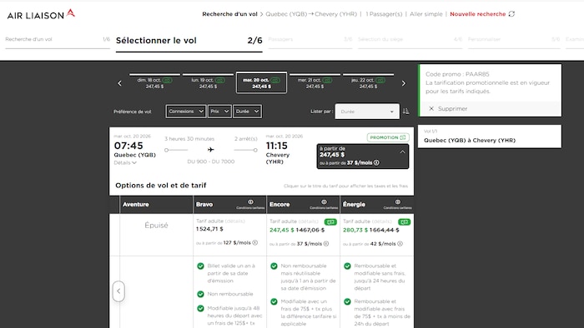Open the Connexions preference dropdown
The width and height of the screenshot is (584, 328).
[x=186, y=111]
